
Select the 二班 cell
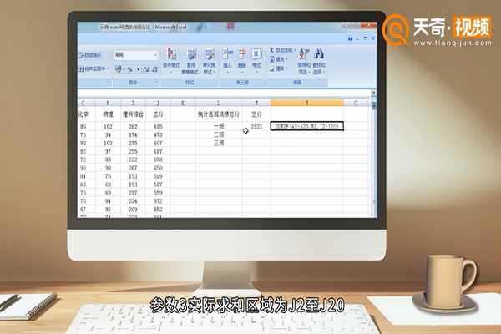(219, 135)
